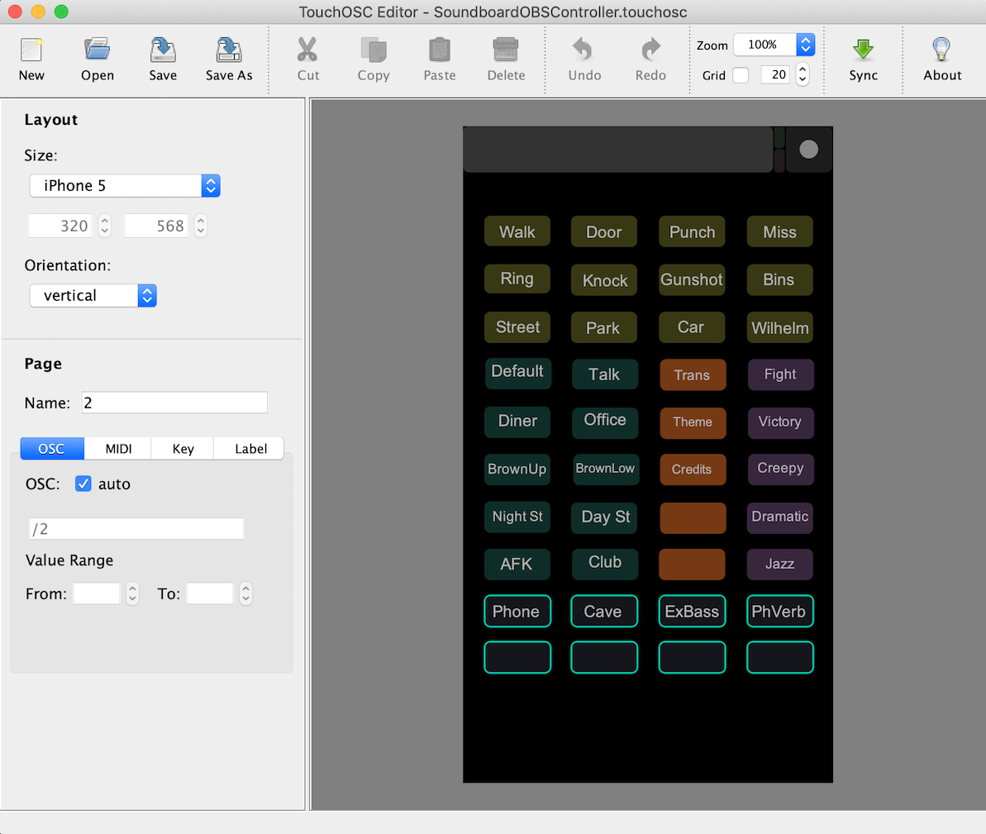
Task: Select the Cut tool icon
Action: (307, 58)
